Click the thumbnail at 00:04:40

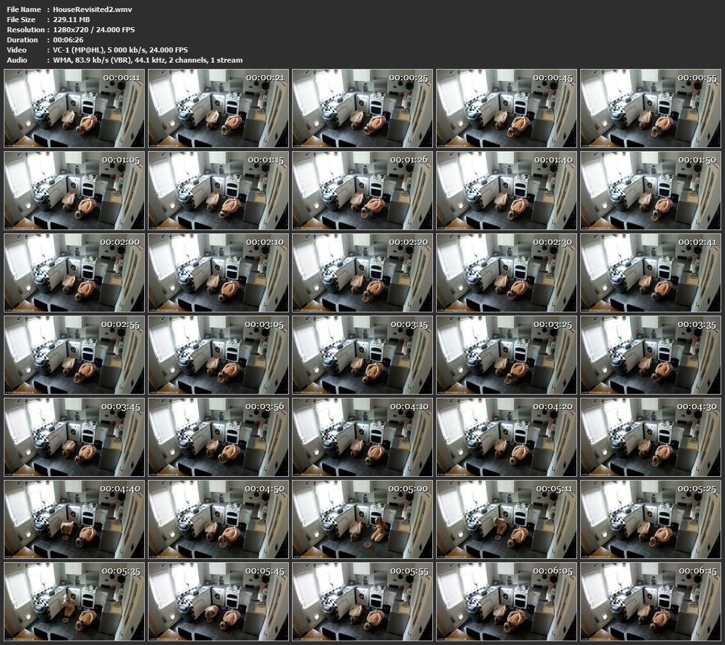(x=75, y=520)
